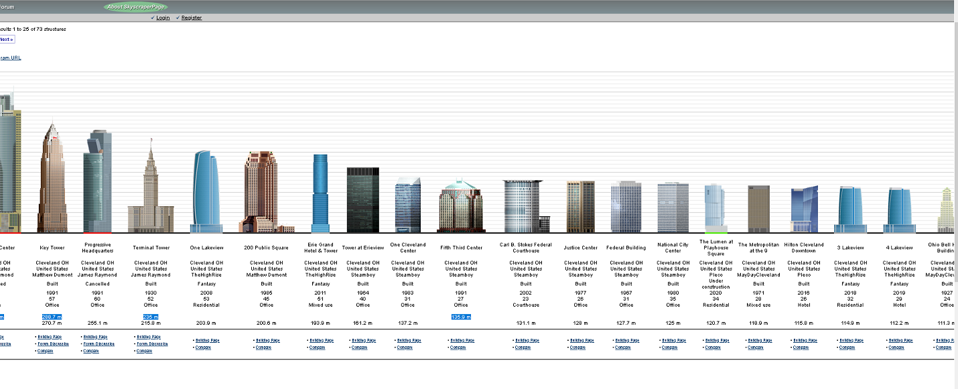
Task: Click the National City Center drawing
Action: click(673, 208)
